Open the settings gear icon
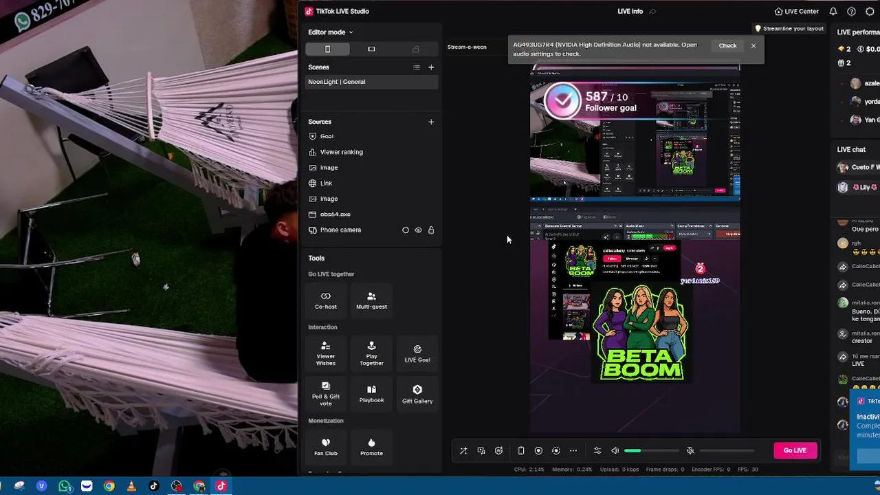Screen dimensions: 880x495 (x=870, y=12)
